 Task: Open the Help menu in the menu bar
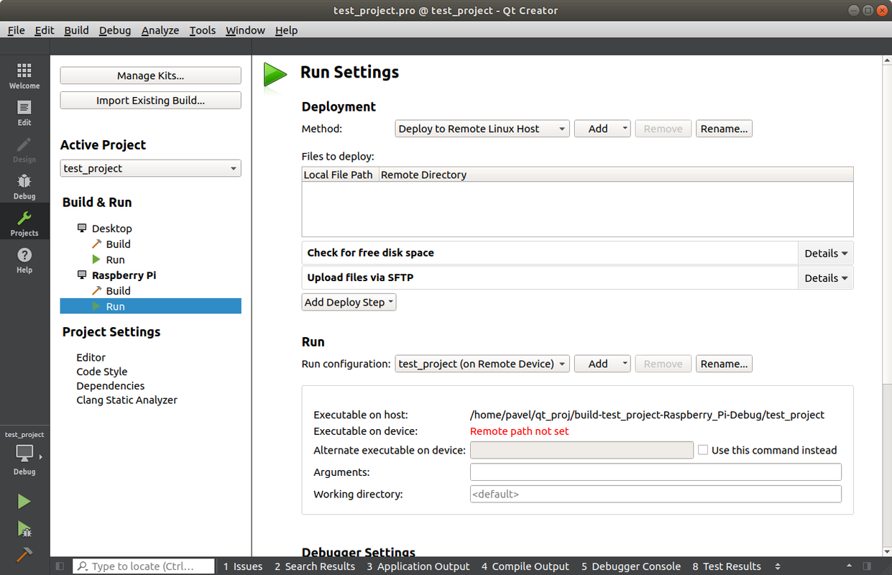point(286,30)
